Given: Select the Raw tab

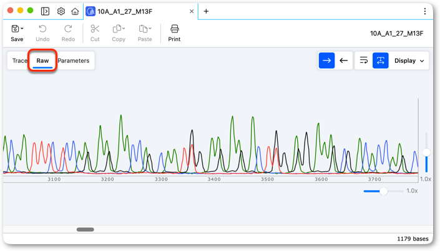Looking at the screenshot, I should point(42,60).
